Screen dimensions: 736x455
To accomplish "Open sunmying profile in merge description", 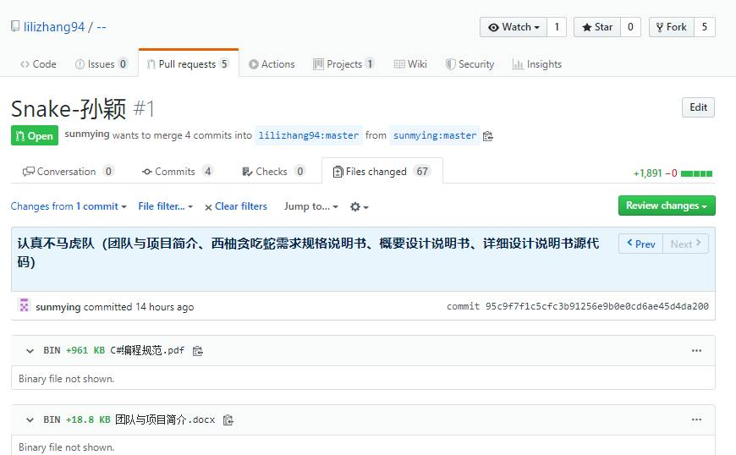I will tap(87, 134).
